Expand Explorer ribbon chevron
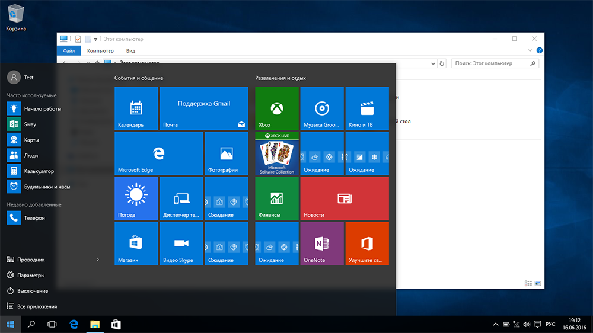 [x=530, y=50]
